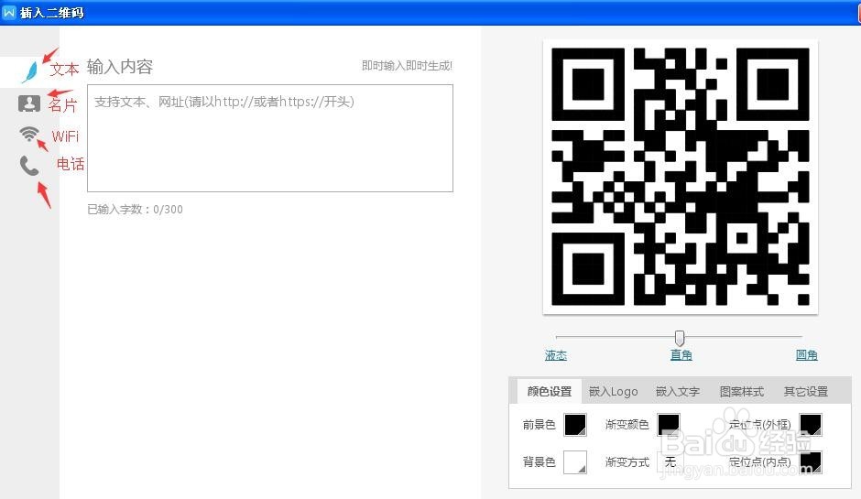Open the 渐变方式 gradient mode dropdown
Viewport: 861px width, 499px height.
669,462
